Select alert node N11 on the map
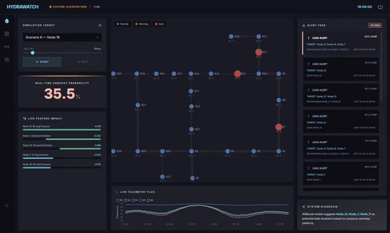Image resolution: width=390 pixels, height=233 pixels. [259, 52]
